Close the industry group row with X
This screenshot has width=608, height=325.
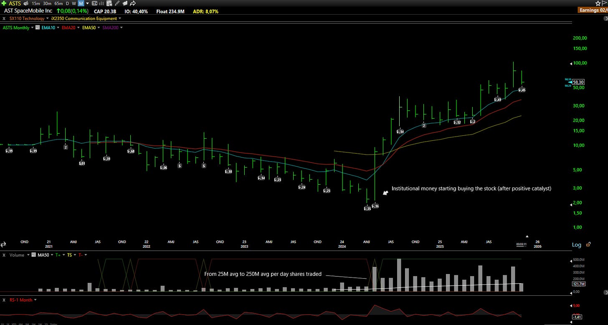coord(4,18)
